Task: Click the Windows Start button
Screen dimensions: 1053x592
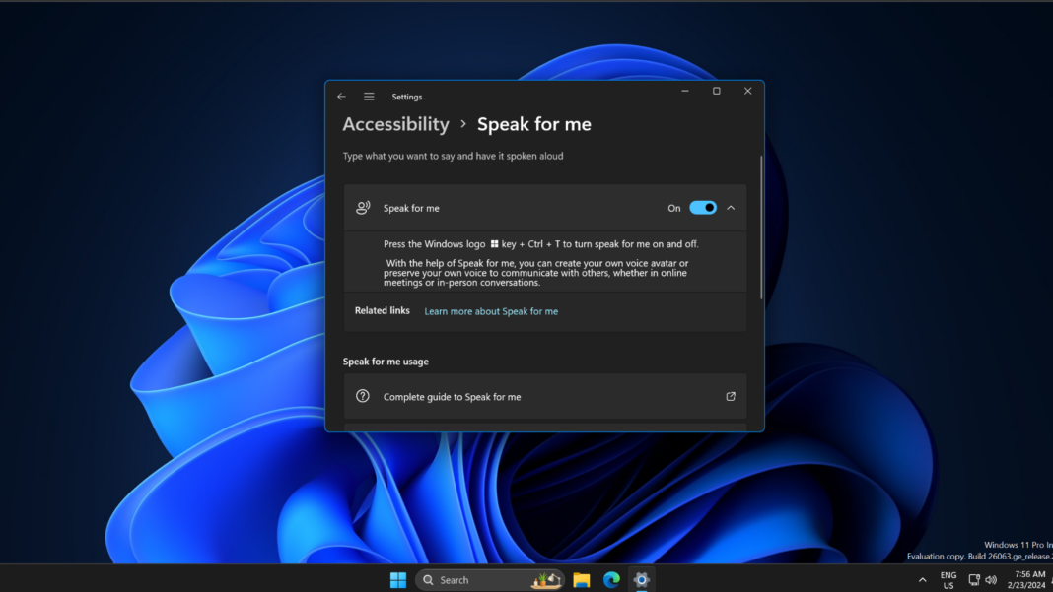Action: point(397,579)
